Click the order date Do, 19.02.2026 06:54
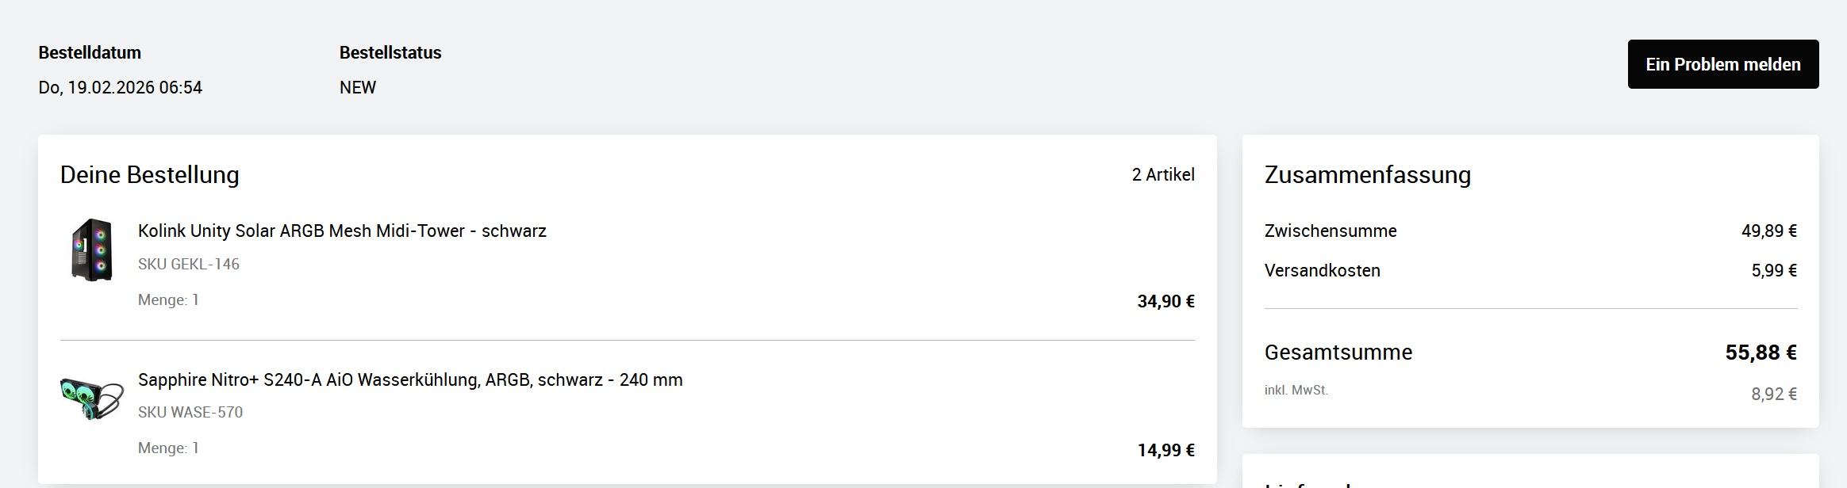Screen dimensions: 1847x488 pos(121,88)
